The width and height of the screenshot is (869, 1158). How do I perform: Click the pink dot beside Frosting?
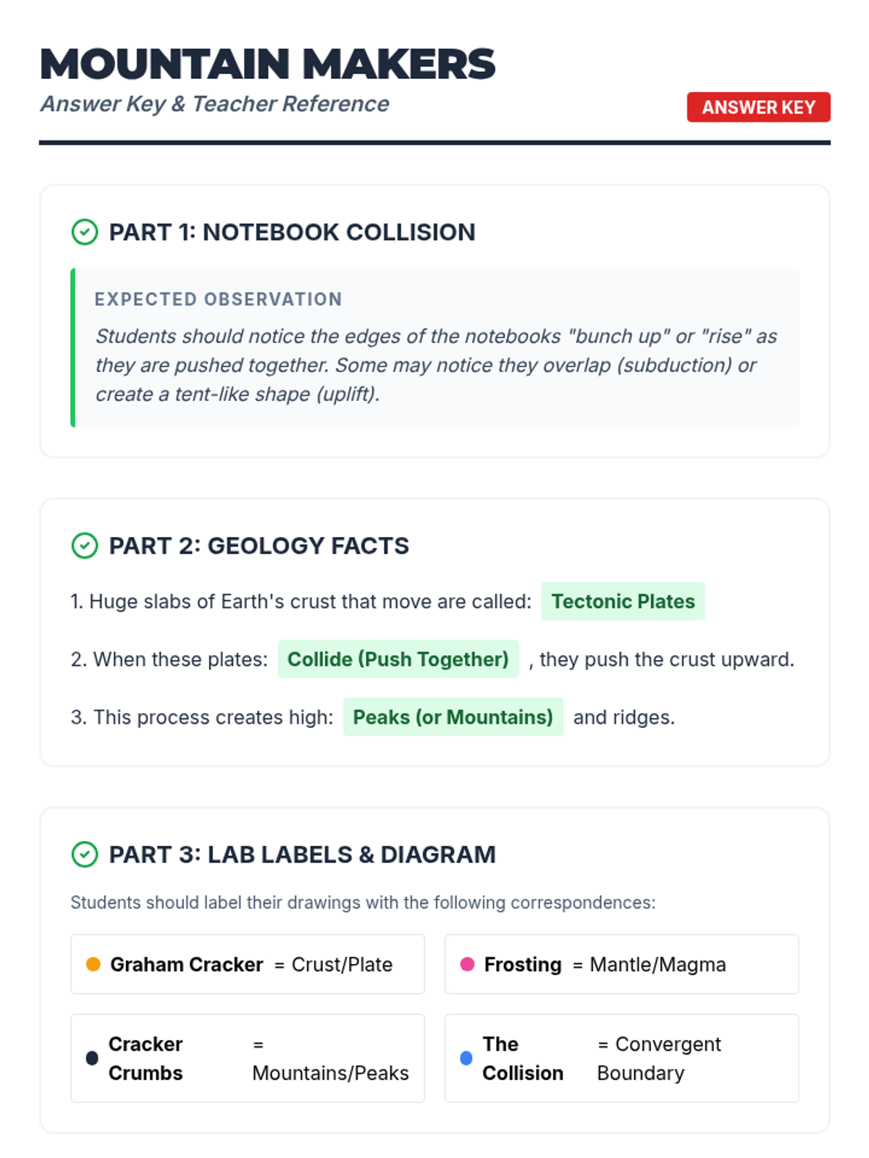pos(467,964)
